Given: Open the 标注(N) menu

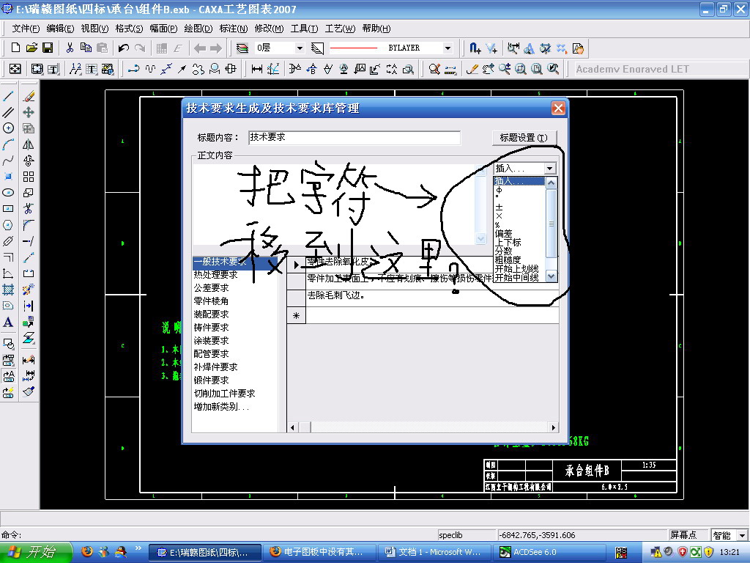Looking at the screenshot, I should pyautogui.click(x=234, y=29).
